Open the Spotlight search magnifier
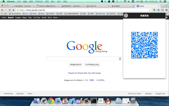 tap(161, 1)
